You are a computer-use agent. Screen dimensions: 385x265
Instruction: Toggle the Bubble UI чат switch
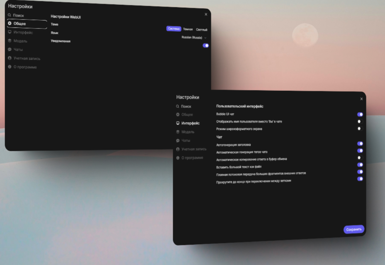click(360, 114)
